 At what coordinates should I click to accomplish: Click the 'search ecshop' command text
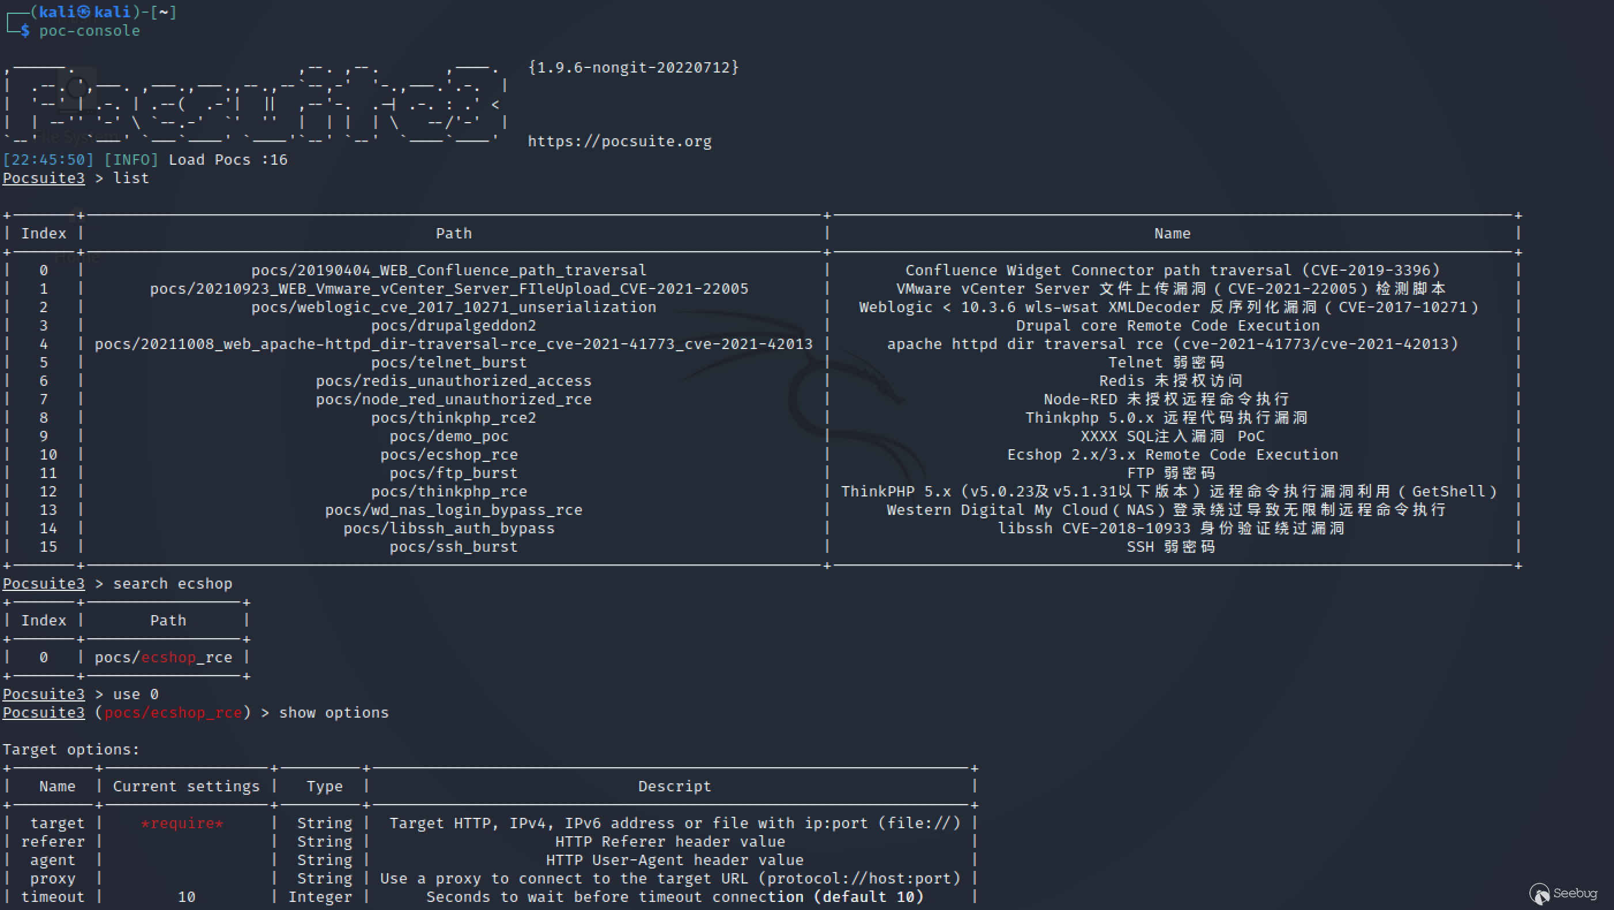(172, 583)
